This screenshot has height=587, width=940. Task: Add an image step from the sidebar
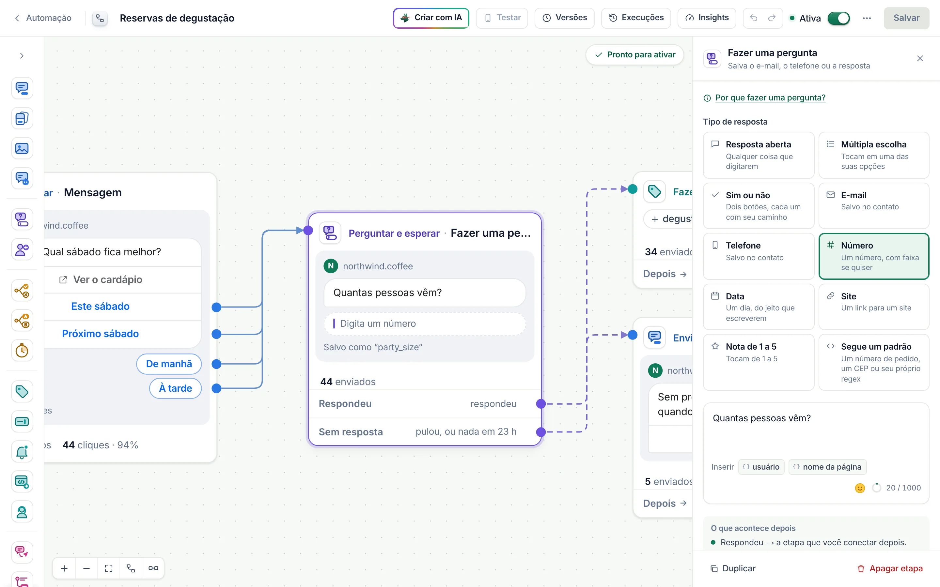pyautogui.click(x=22, y=148)
